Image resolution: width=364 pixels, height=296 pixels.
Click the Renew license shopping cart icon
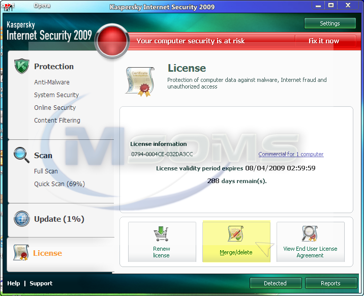coord(161,234)
